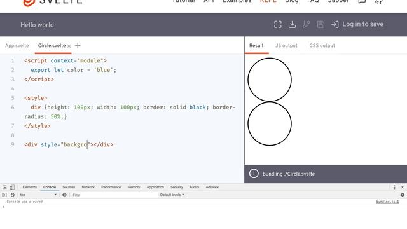Image resolution: width=407 pixels, height=229 pixels.
Task: Click the upper circle in Result
Action: 270,80
